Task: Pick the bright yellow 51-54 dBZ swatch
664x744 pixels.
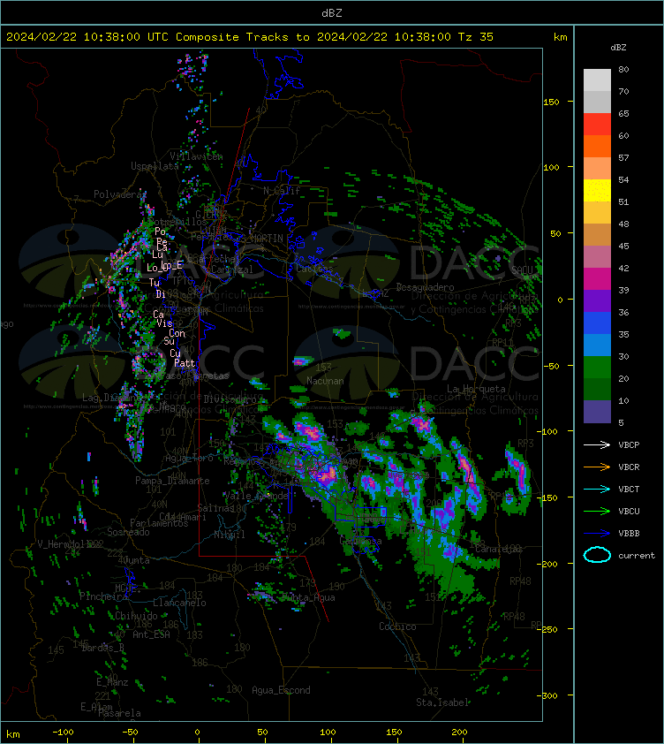Action: 597,190
